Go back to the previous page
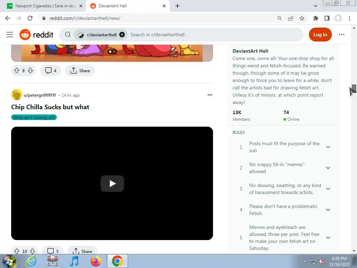The height and width of the screenshot is (268, 357). (x=8, y=18)
